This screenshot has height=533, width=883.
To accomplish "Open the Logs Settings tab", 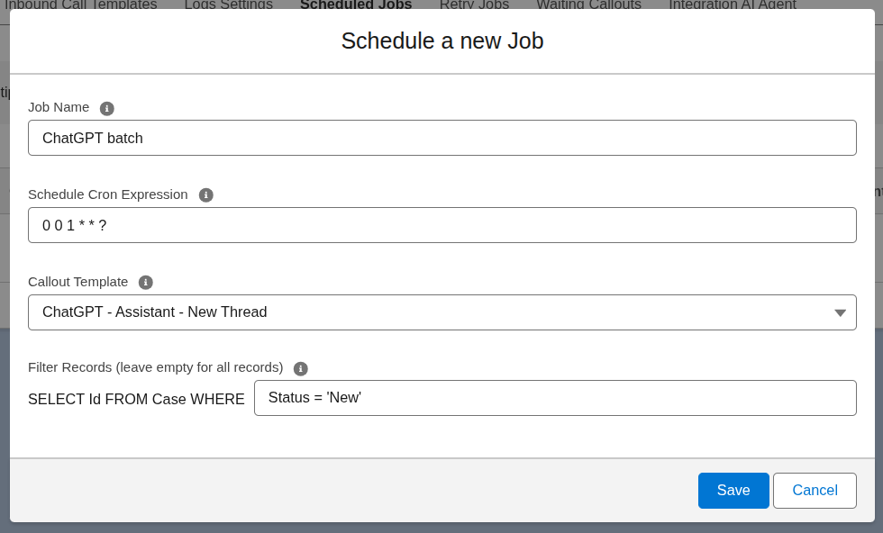I will click(x=229, y=5).
